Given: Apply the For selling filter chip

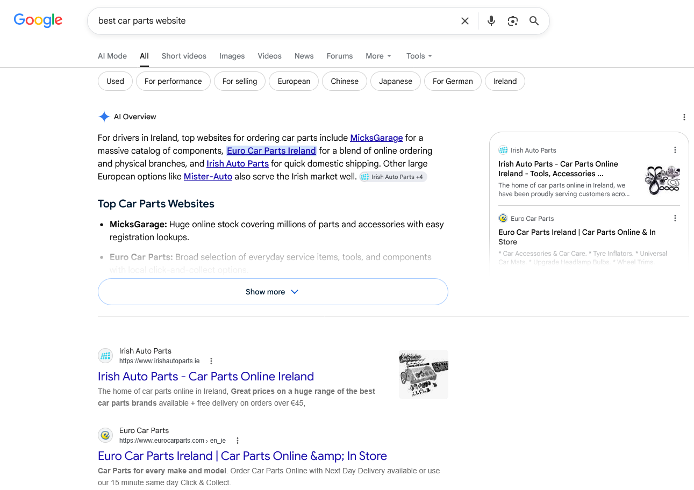Looking at the screenshot, I should tap(240, 81).
